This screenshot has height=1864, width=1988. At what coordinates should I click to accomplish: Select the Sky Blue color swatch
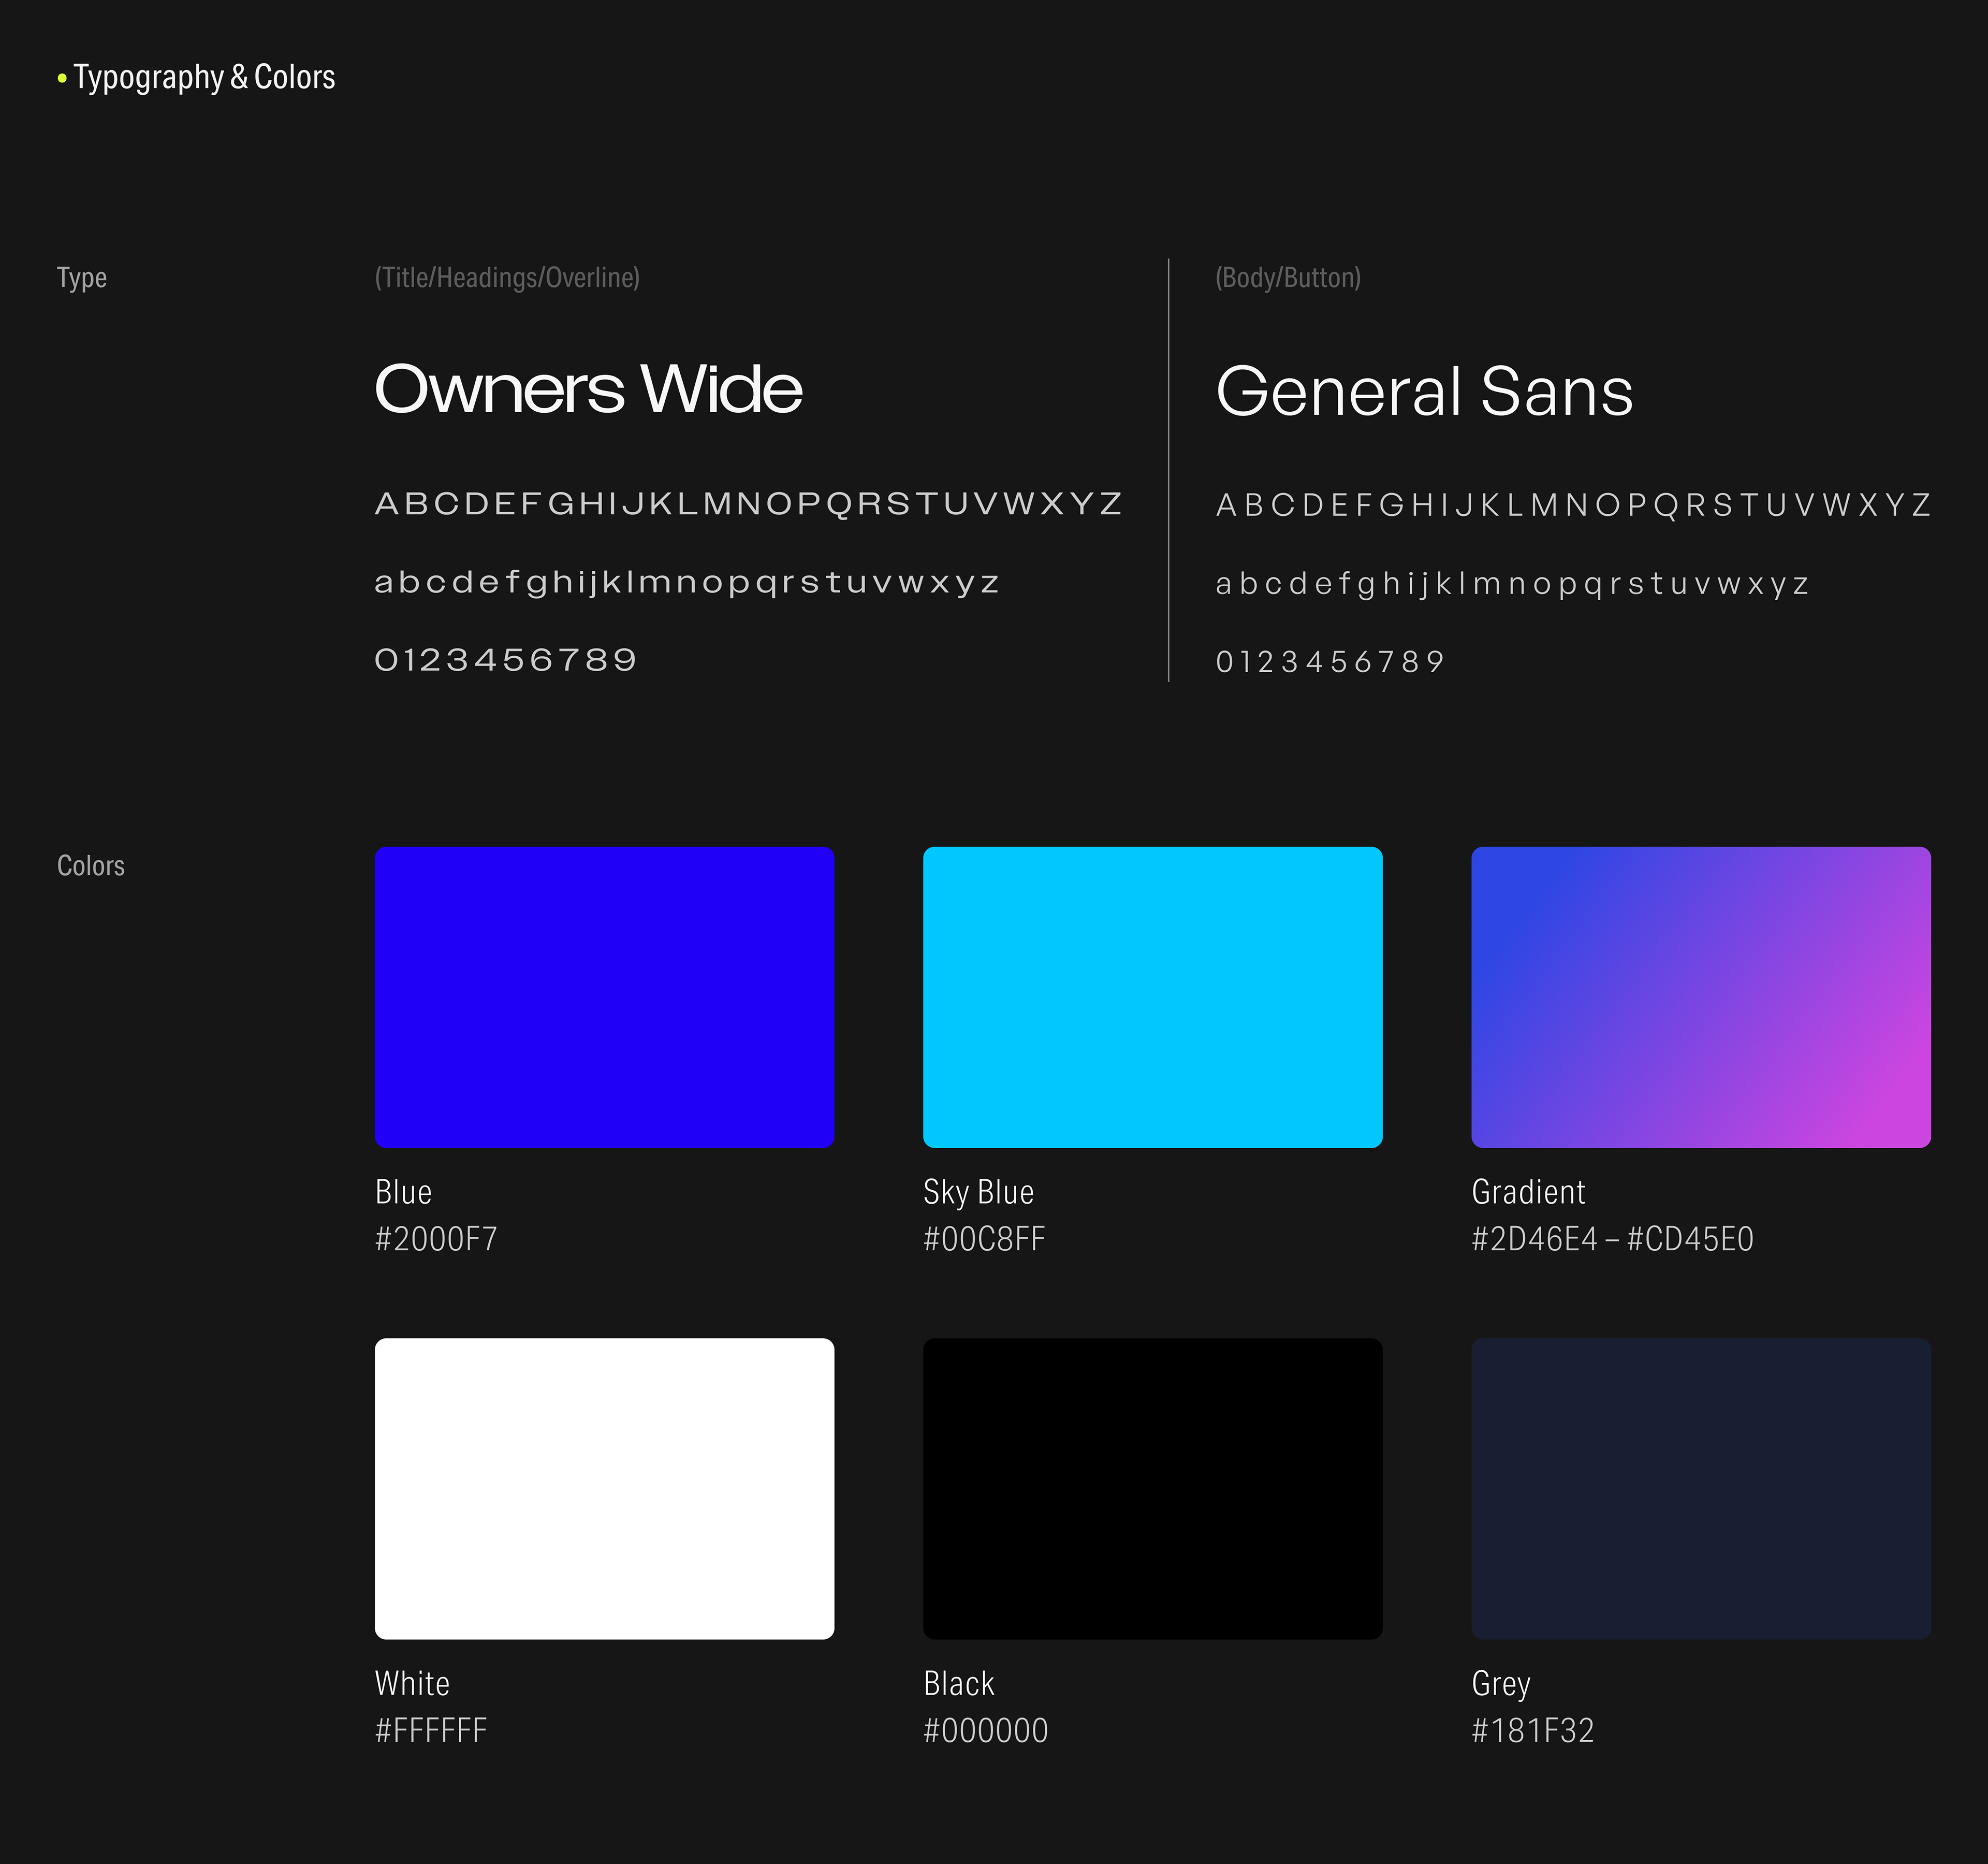click(1152, 996)
